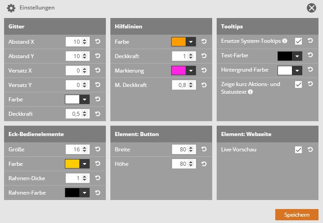Image resolution: width=323 pixels, height=223 pixels.
Task: Toggle Ersetze System-Tooltips checkbox
Action: click(298, 41)
